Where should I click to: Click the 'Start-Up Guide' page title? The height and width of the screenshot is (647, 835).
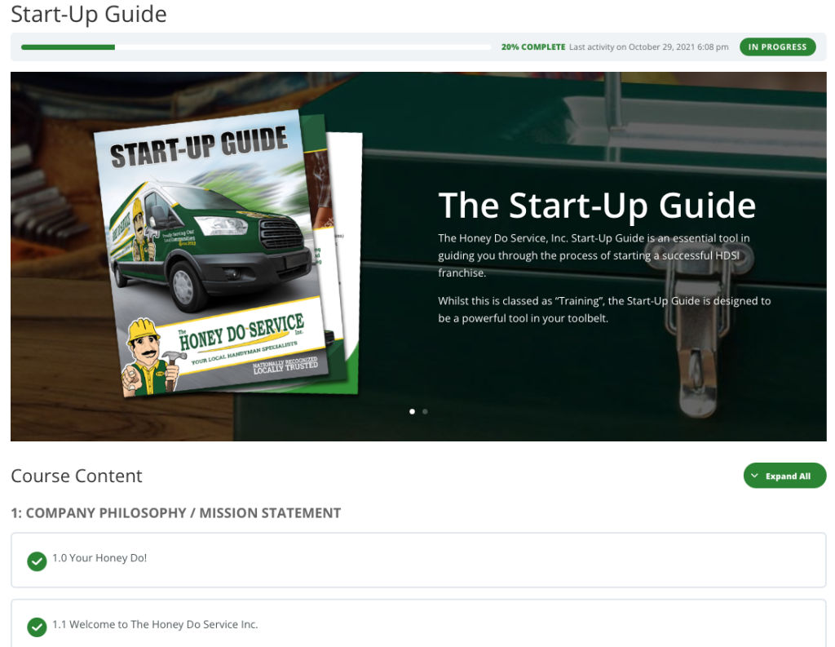pyautogui.click(x=88, y=14)
